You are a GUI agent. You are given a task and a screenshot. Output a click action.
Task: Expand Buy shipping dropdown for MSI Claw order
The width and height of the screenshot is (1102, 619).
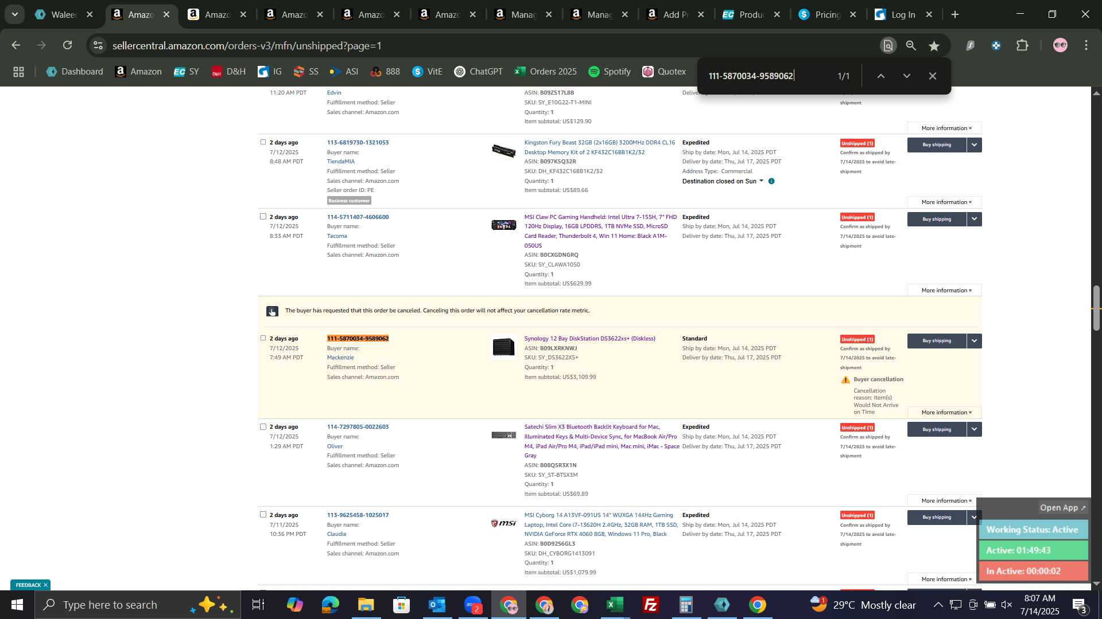[x=975, y=219]
